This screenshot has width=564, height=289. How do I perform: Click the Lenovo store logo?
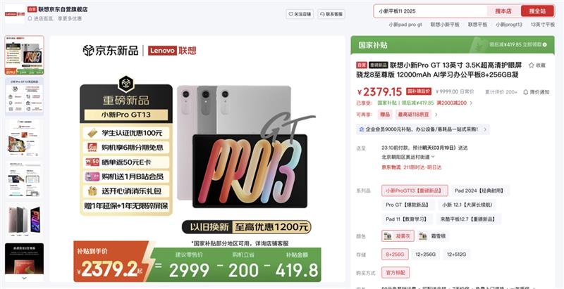(x=15, y=14)
